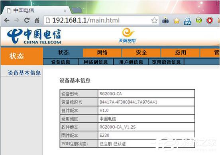220x155 pixels.
Task: Click device ID B4417A-4F300B4417A976A41
Action: (128, 102)
